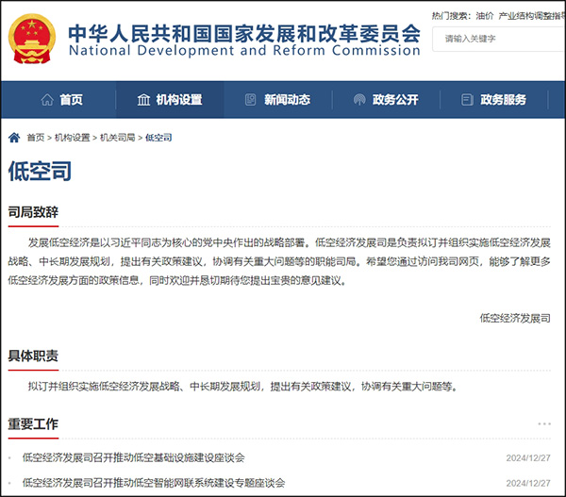This screenshot has width=566, height=497.
Task: Click the 司局致辞 section heading
Action: click(x=33, y=212)
